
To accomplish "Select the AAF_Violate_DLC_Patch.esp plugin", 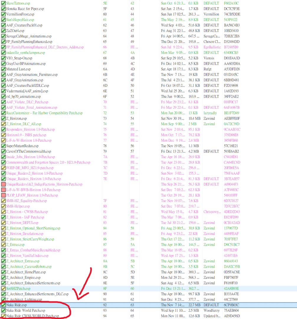I will (27, 102).
